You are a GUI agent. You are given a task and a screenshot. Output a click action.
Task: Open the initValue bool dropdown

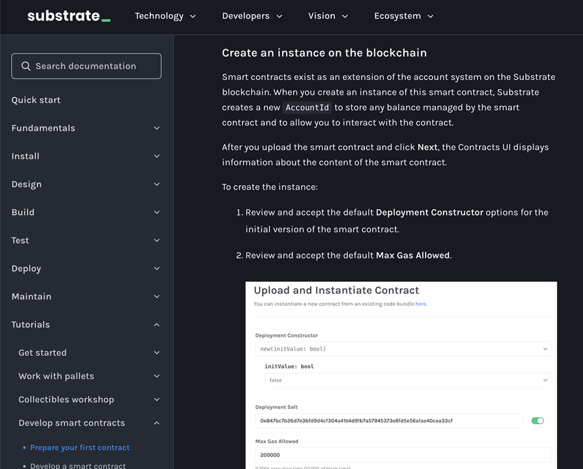pyautogui.click(x=408, y=380)
